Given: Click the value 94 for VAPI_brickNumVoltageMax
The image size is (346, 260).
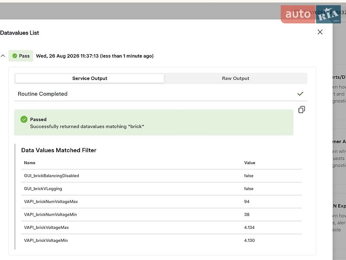Looking at the screenshot, I should tap(247, 201).
